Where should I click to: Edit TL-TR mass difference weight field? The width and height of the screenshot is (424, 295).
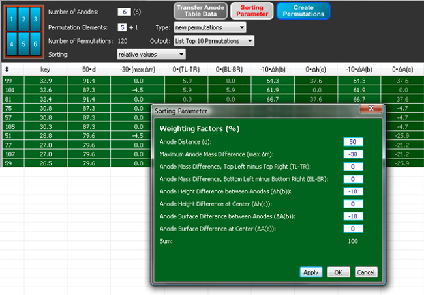pyautogui.click(x=353, y=167)
